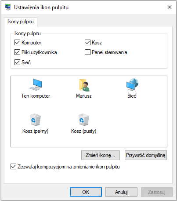Click the Zmień ikonę... button
This screenshot has width=177, height=201.
(x=101, y=155)
